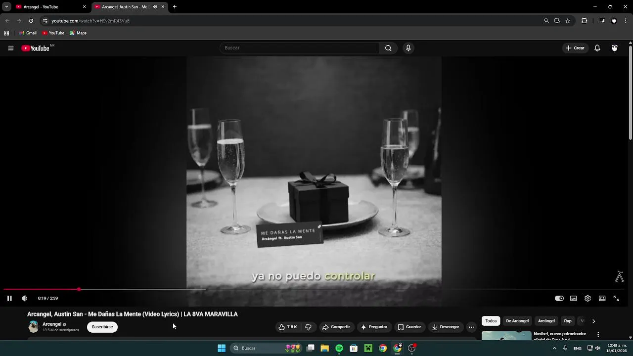Open the player settings gear
Screen dimensions: 633x356
pos(588,298)
